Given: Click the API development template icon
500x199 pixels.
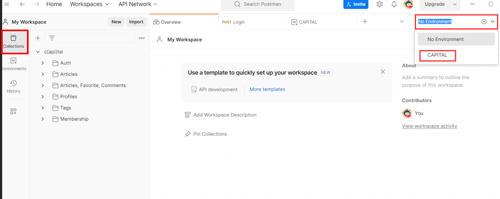Looking at the screenshot, I should tap(194, 89).
